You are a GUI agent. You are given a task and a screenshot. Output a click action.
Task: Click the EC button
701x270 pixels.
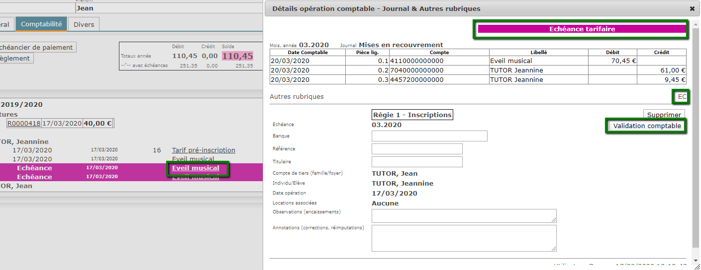pos(682,96)
